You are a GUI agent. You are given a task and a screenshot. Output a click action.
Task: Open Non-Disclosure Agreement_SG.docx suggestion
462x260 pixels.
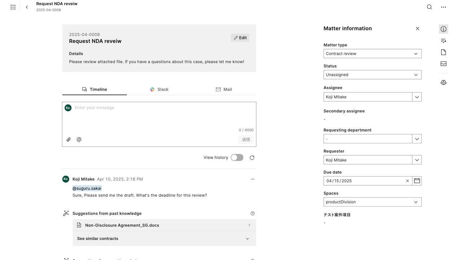(x=164, y=225)
